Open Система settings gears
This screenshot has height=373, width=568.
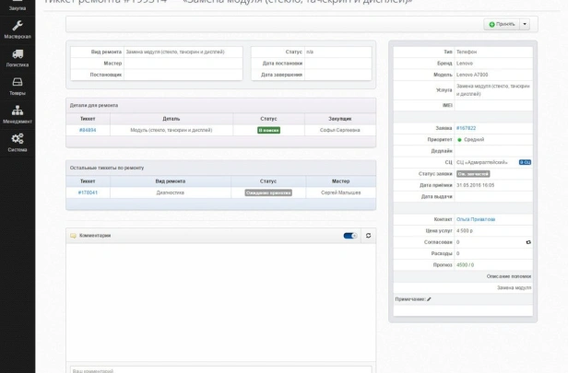click(x=17, y=143)
